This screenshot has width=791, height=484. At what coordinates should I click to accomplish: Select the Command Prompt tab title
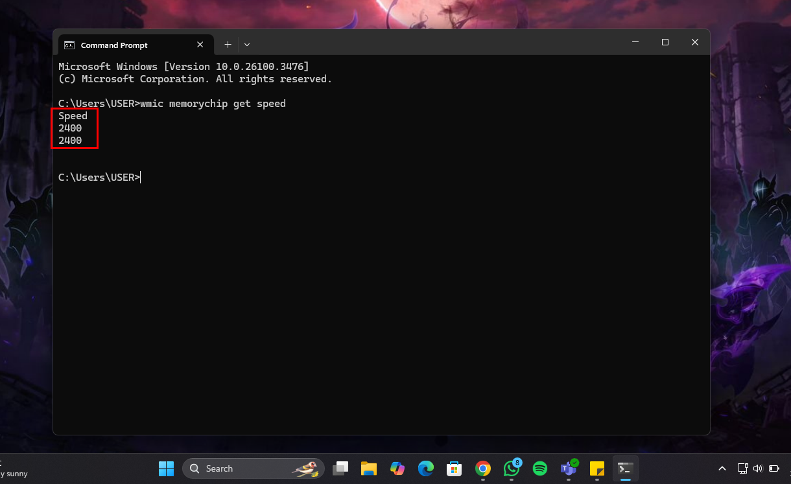(x=114, y=45)
